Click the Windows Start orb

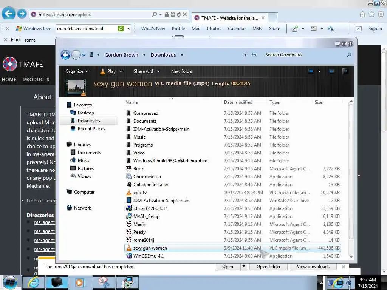(10, 282)
